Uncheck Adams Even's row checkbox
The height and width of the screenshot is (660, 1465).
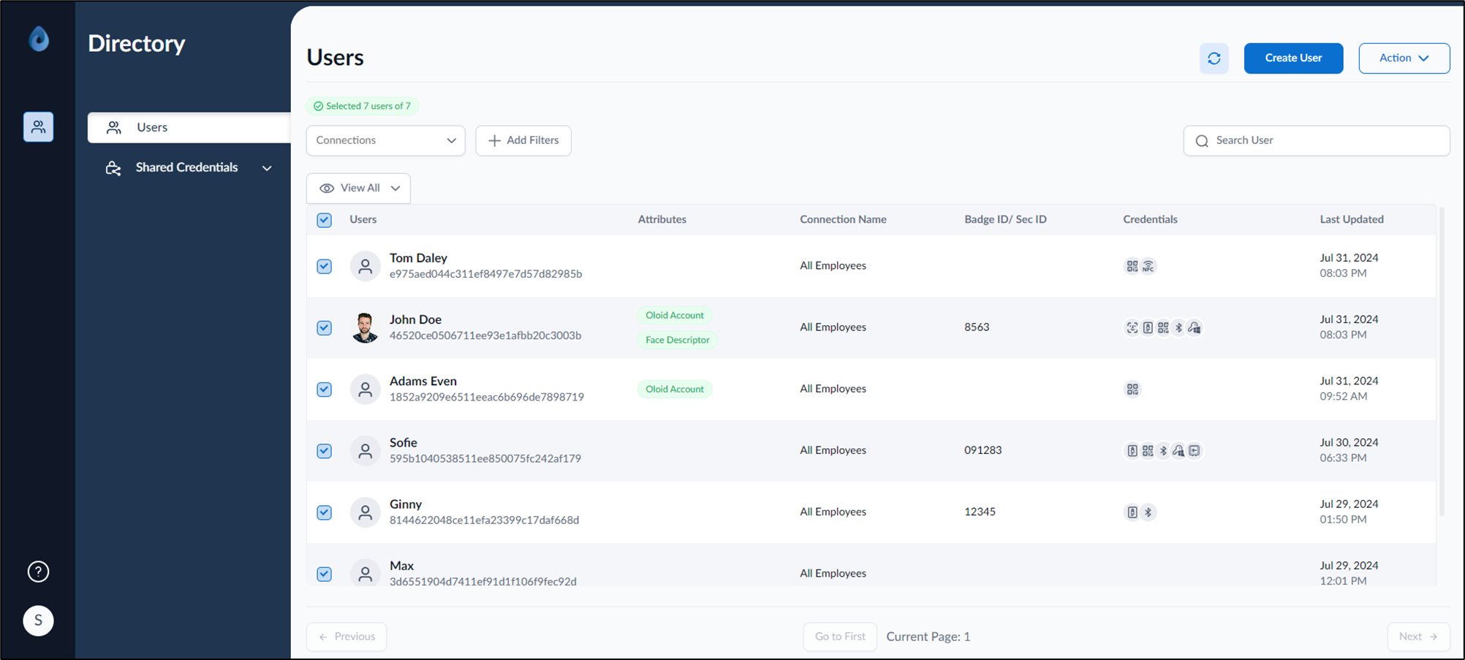[325, 390]
